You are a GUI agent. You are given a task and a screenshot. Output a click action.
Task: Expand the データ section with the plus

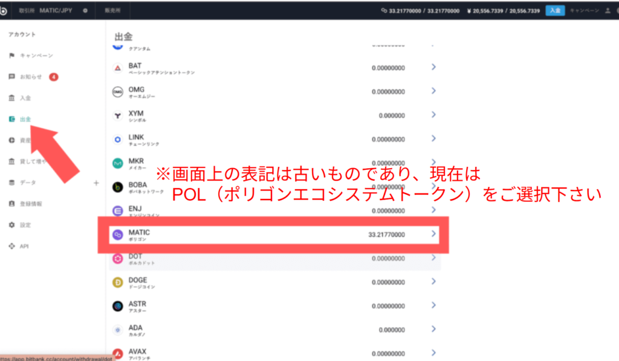click(96, 183)
